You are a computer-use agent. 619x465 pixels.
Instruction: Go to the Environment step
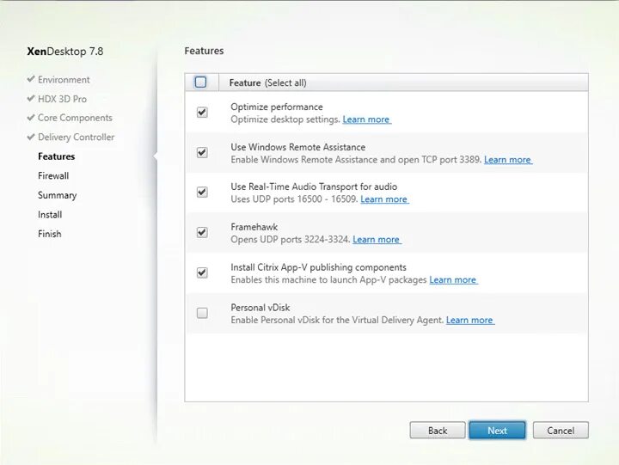pos(64,80)
